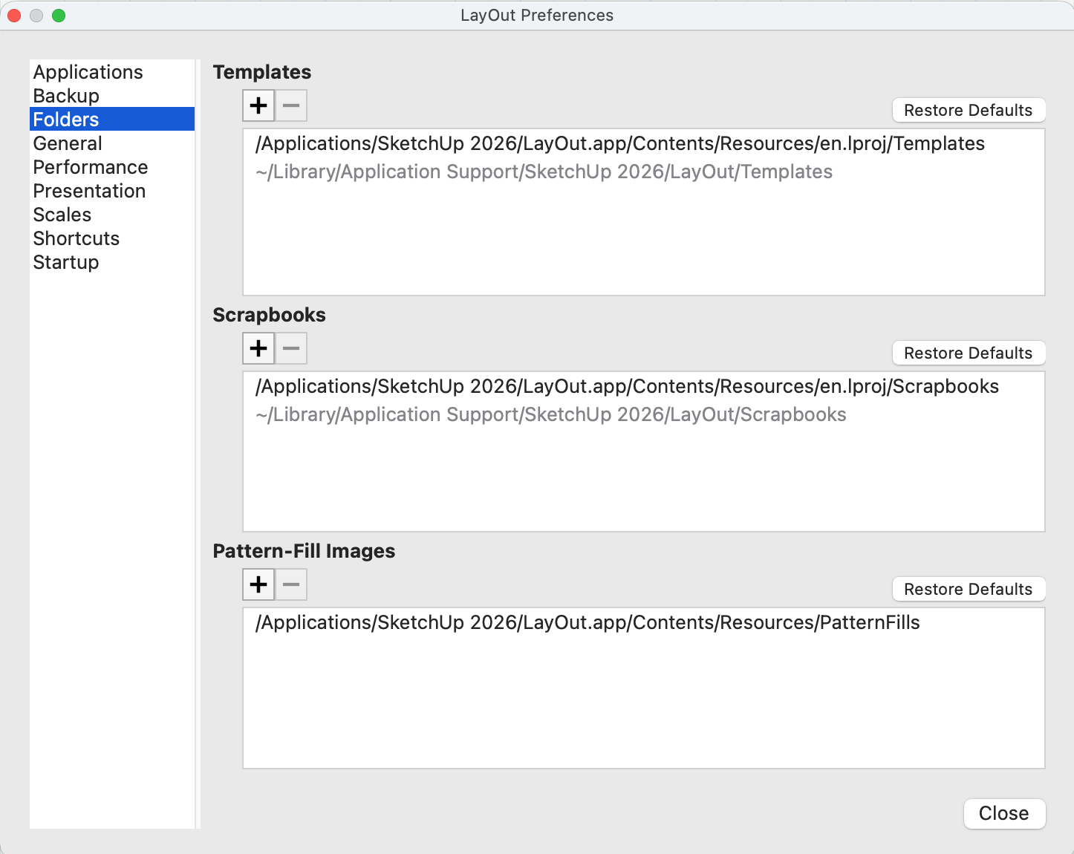
Task: Select the ~/Library LayOut/Templates path entry
Action: coord(643,172)
